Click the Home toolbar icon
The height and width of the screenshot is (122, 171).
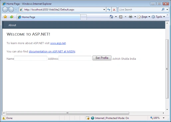[x=111, y=17]
